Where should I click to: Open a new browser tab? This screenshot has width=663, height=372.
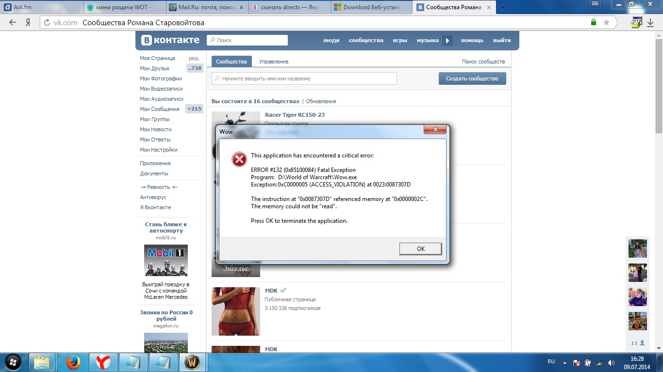click(x=503, y=7)
